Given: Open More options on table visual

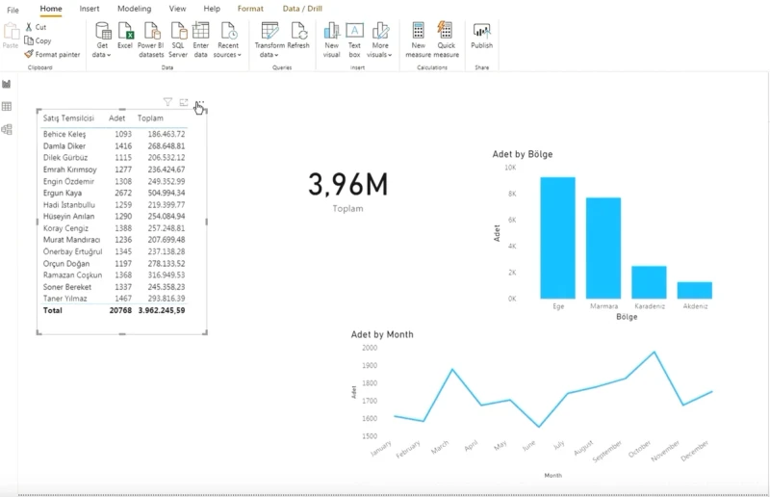Looking at the screenshot, I should point(199,103).
